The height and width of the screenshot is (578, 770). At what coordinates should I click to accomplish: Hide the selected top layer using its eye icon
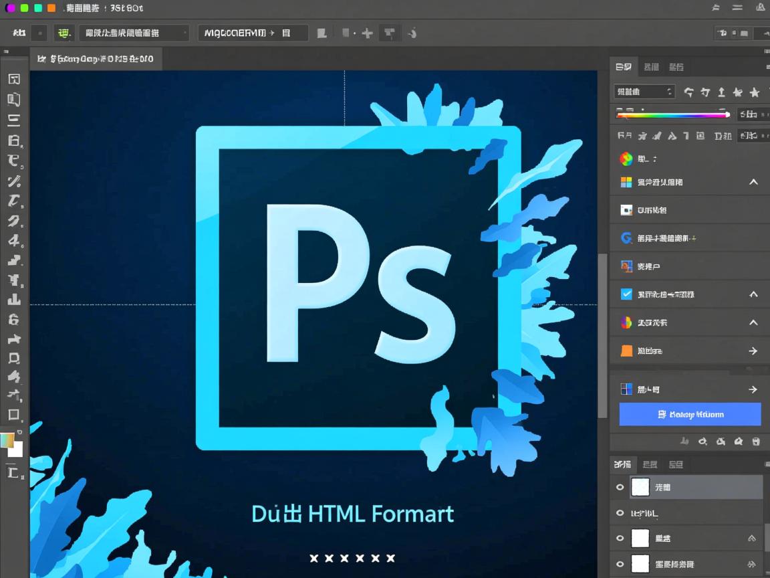tap(620, 488)
